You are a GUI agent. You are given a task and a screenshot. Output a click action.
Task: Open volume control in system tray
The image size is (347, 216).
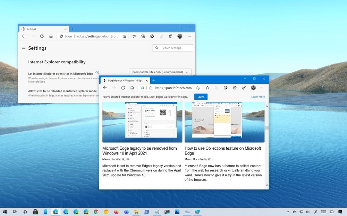tap(307, 212)
